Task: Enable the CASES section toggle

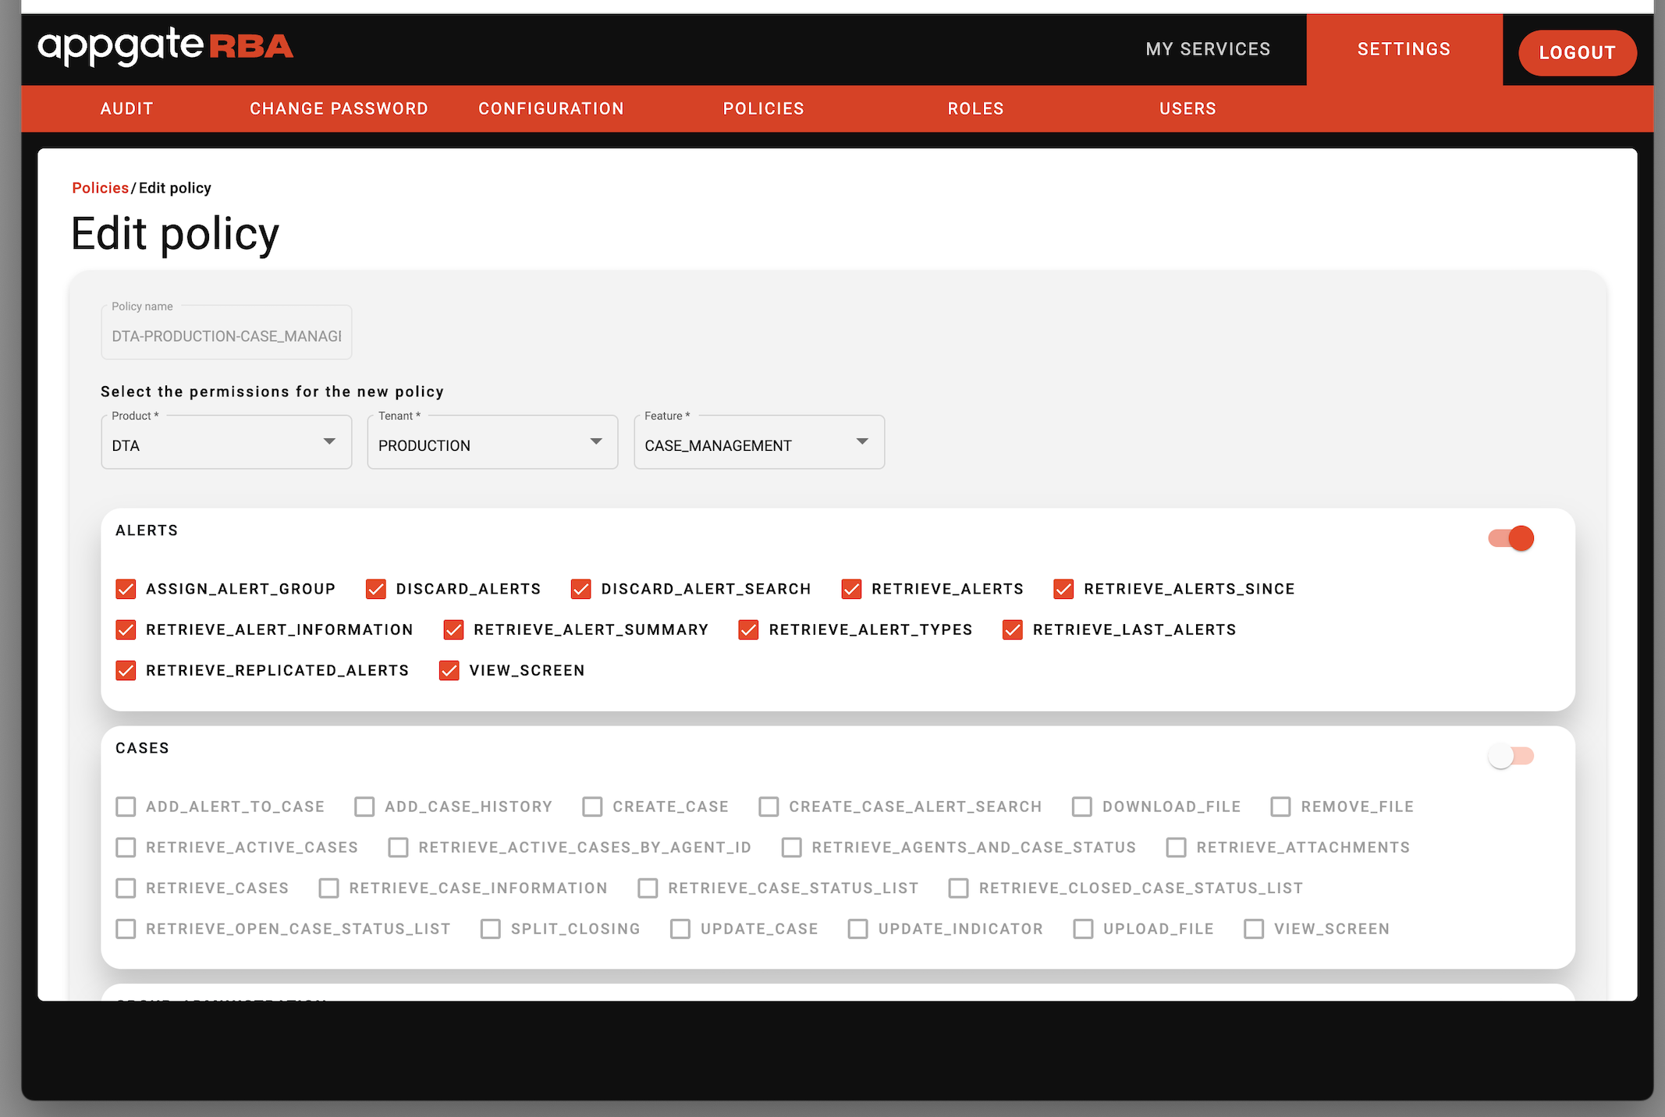Action: tap(1511, 756)
